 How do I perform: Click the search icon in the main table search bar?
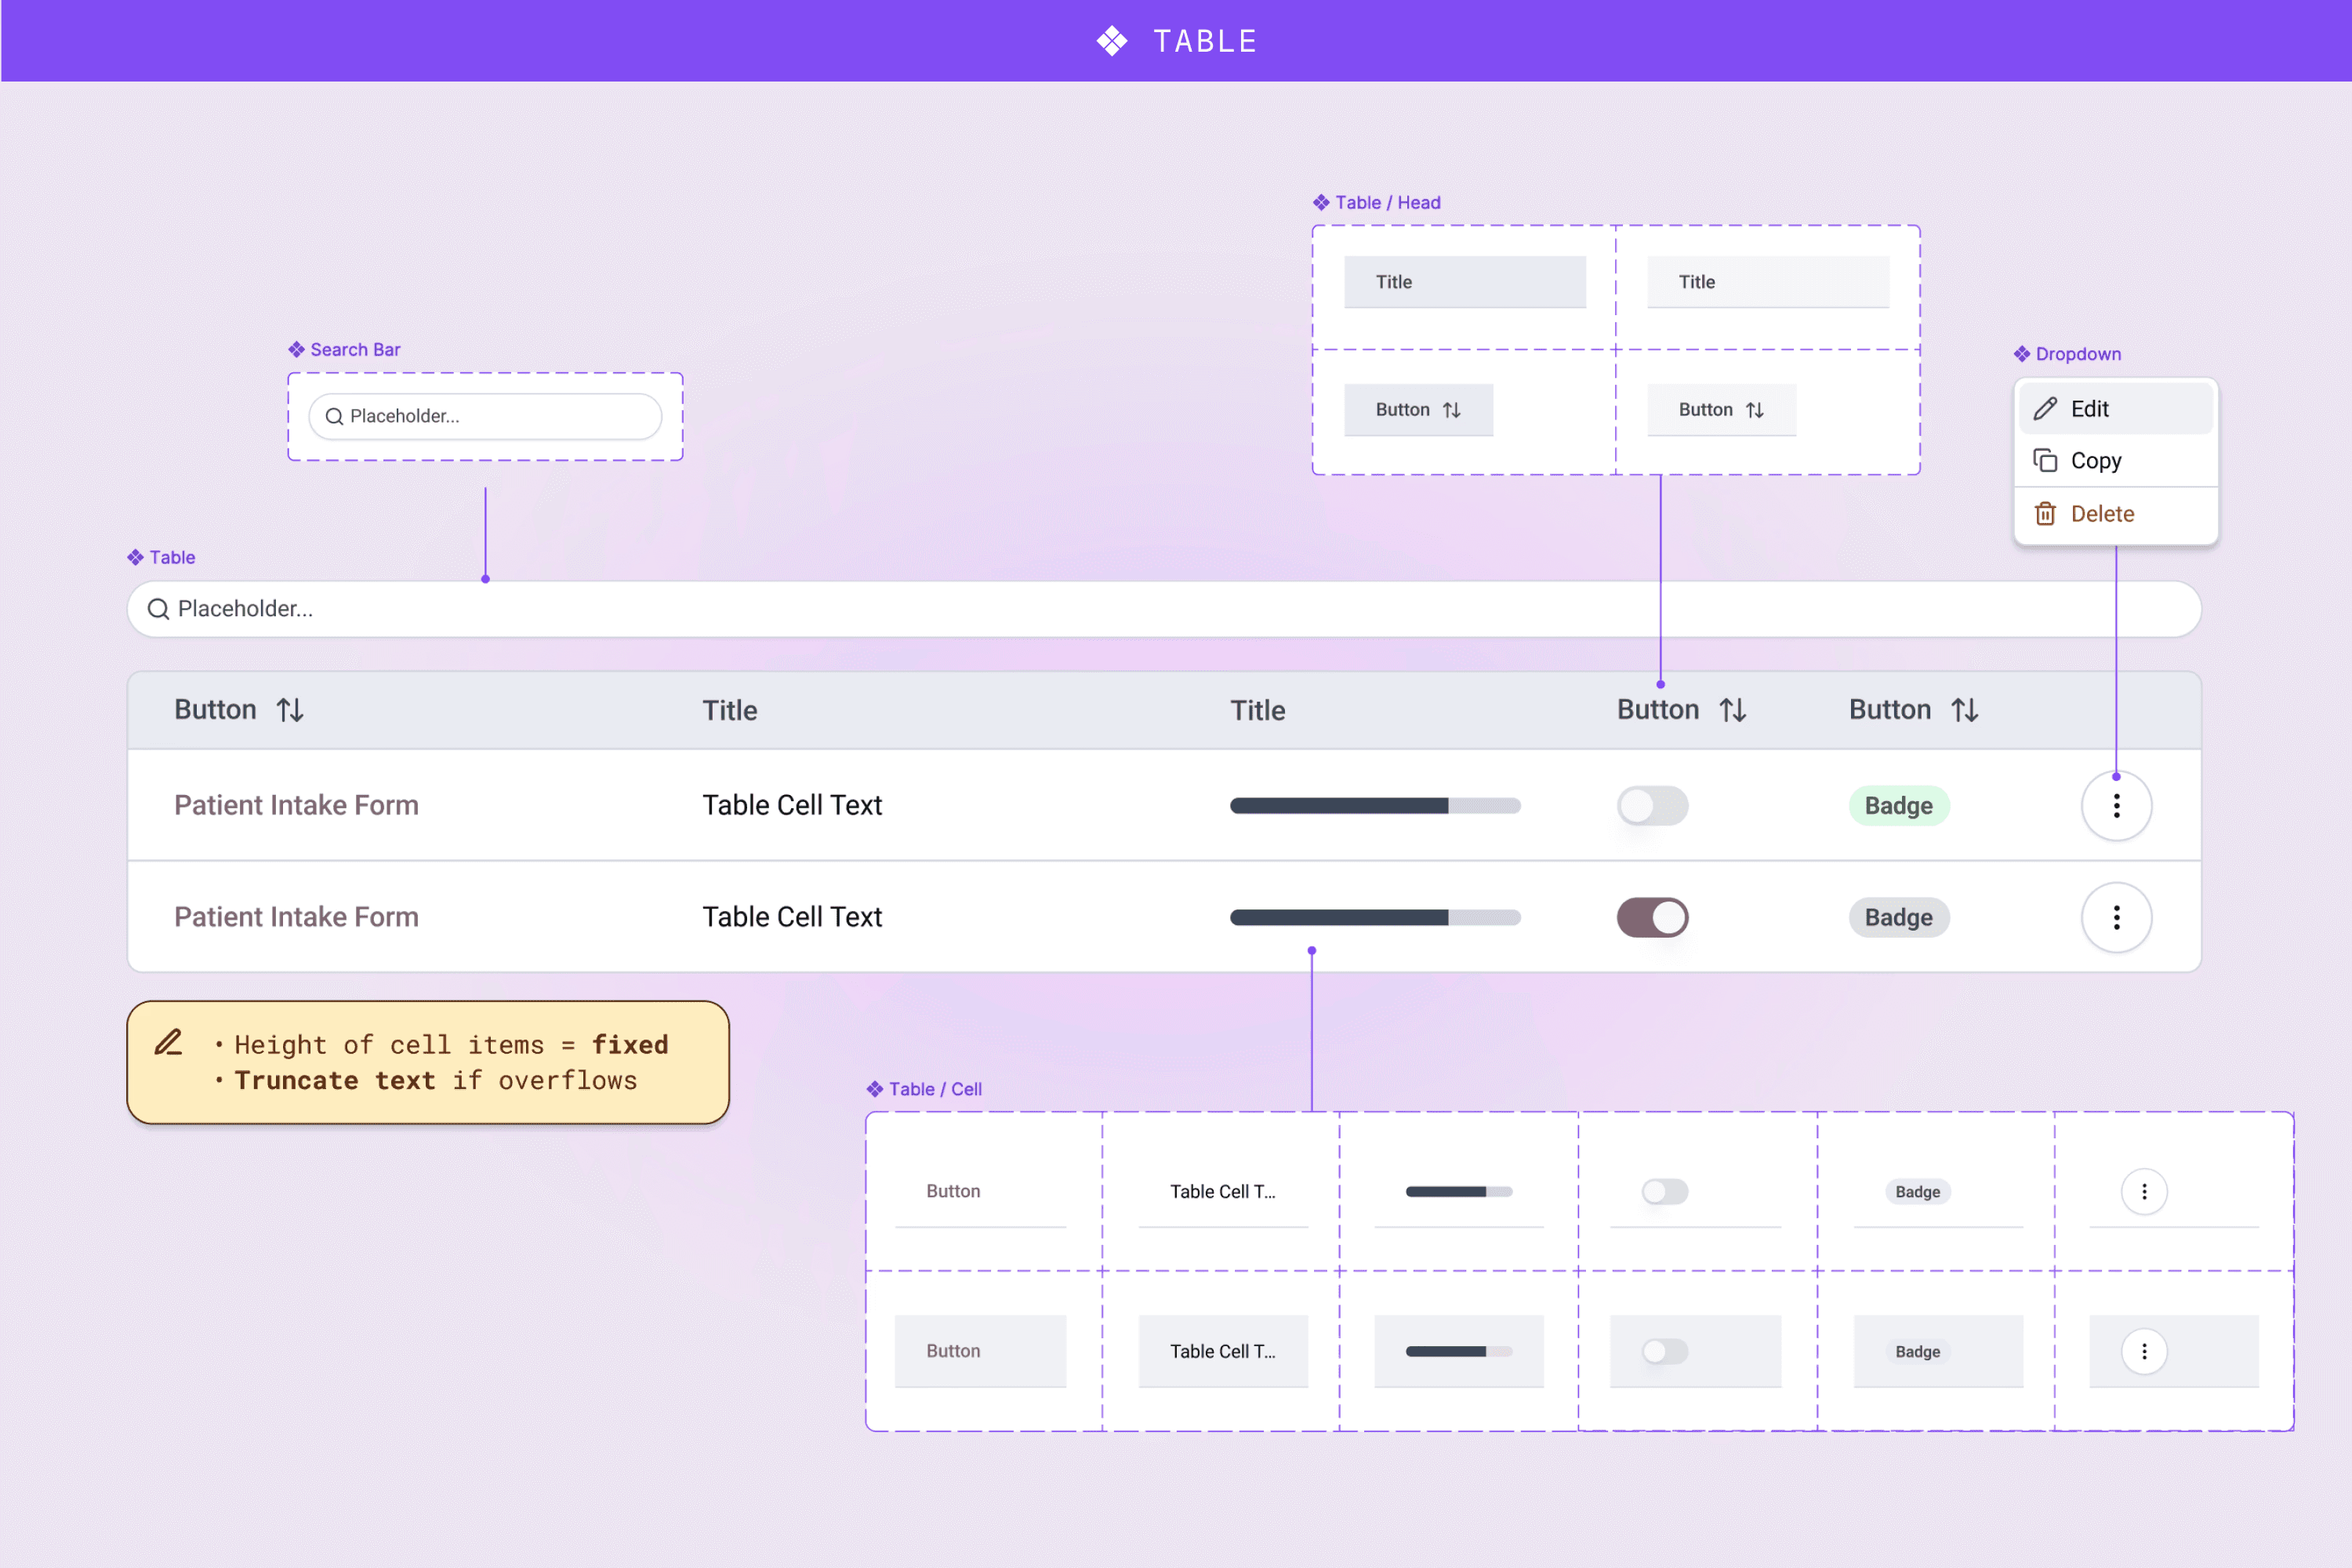(x=158, y=609)
